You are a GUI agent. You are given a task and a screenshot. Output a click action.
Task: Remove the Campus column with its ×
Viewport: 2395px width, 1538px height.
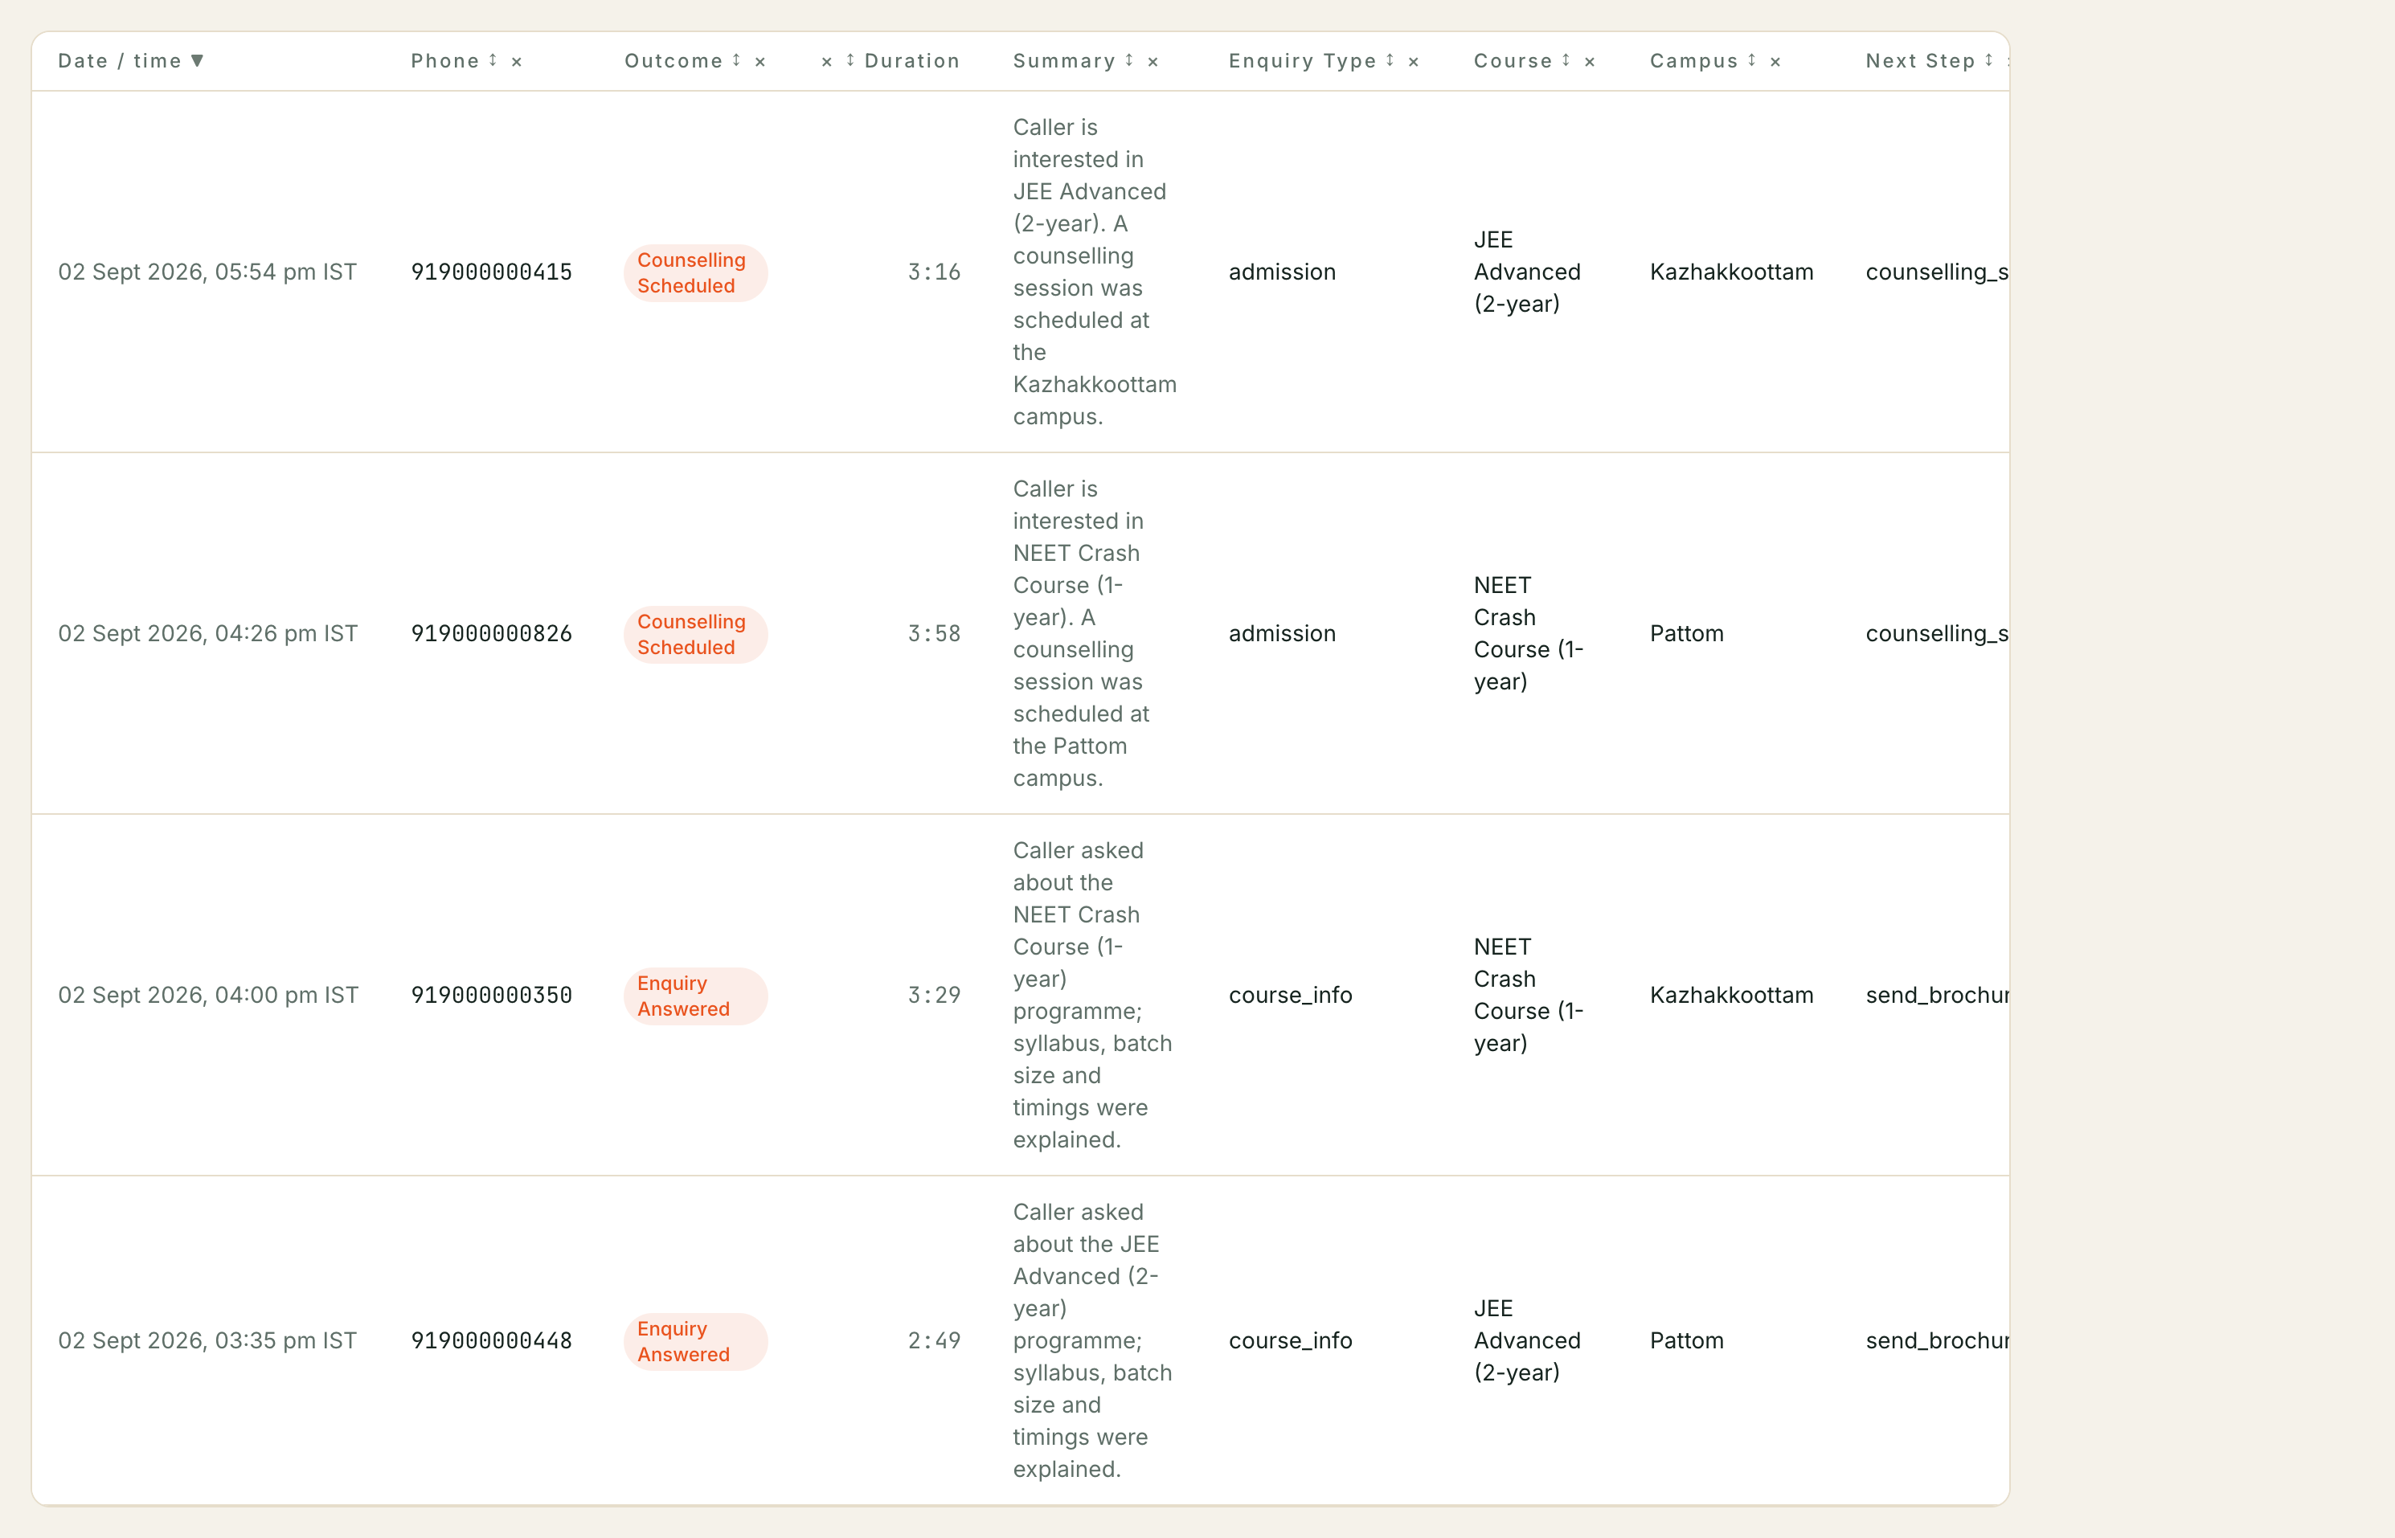point(1776,62)
